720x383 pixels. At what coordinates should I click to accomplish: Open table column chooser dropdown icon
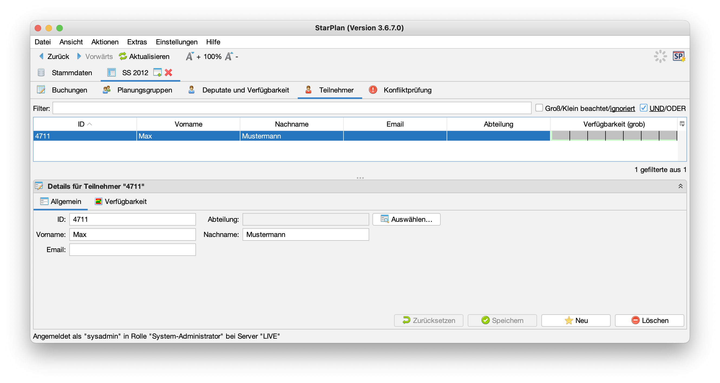682,124
